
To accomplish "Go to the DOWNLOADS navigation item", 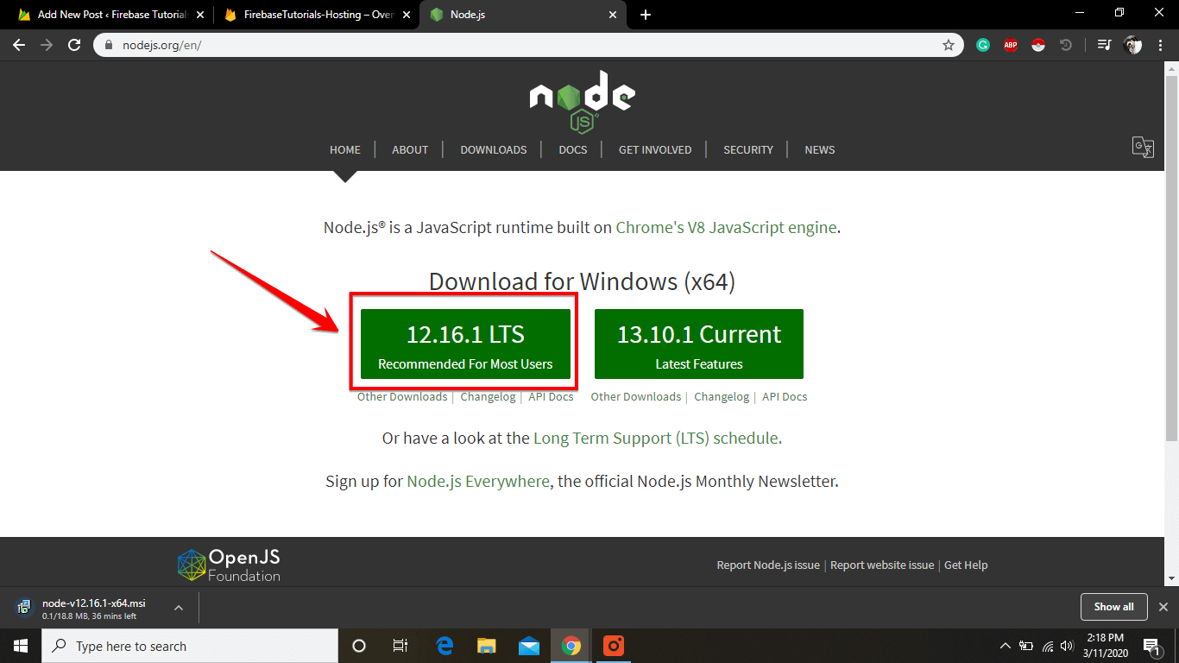I will pyautogui.click(x=494, y=149).
